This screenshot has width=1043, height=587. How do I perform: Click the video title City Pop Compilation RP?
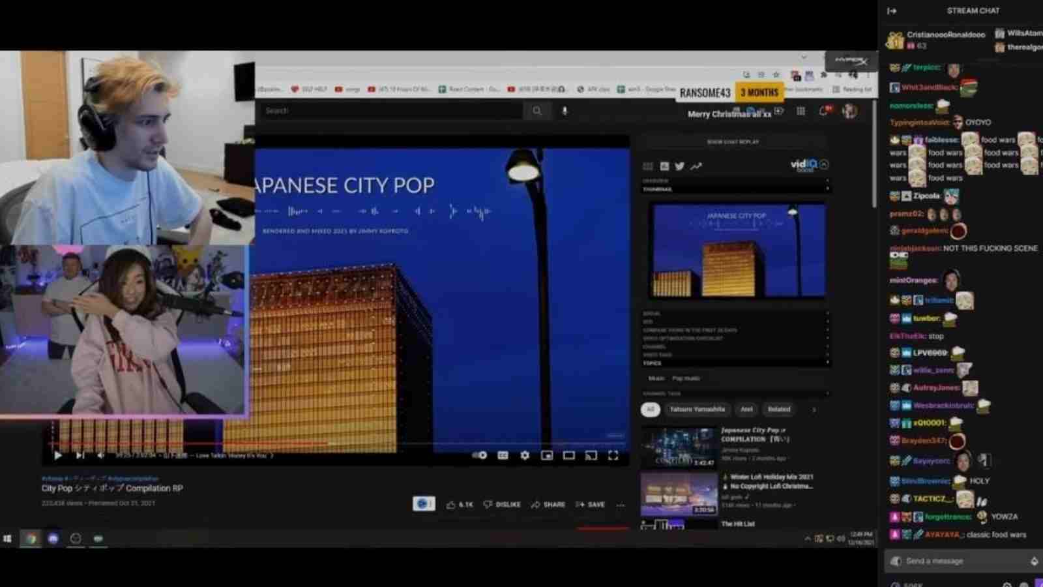pos(112,488)
